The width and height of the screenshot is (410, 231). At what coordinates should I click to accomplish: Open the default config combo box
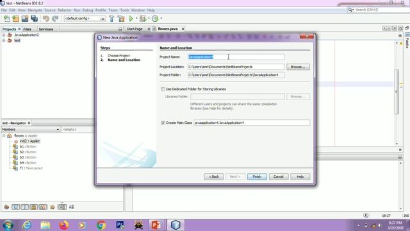tap(85, 19)
